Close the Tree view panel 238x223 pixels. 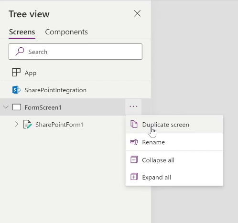click(137, 13)
